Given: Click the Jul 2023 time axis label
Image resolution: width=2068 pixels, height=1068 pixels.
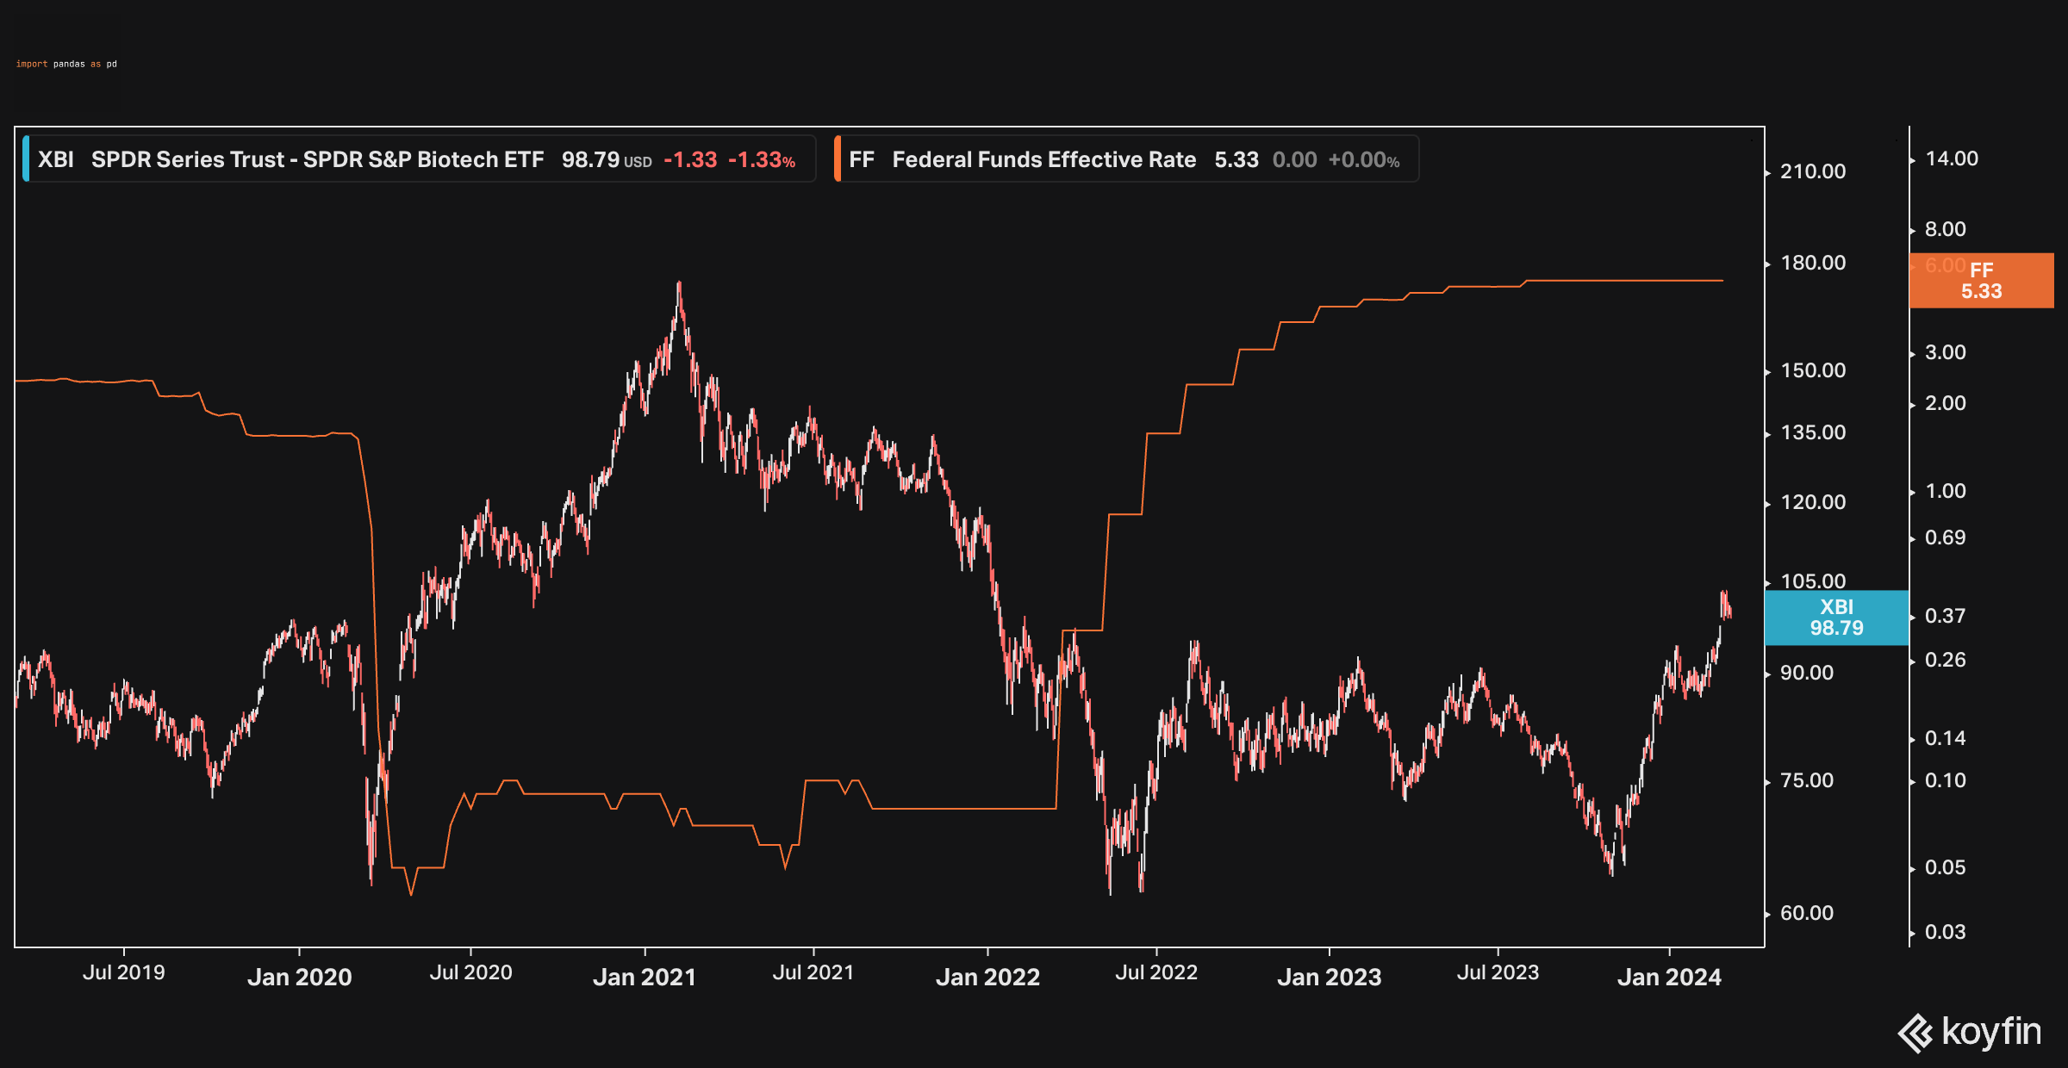Looking at the screenshot, I should (1498, 972).
